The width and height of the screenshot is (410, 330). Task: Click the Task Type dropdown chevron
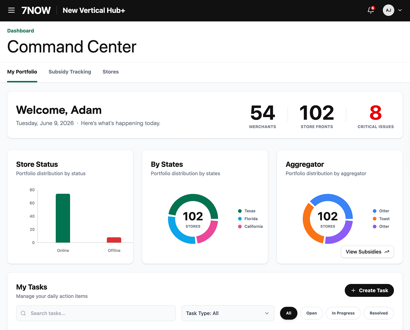tap(267, 313)
